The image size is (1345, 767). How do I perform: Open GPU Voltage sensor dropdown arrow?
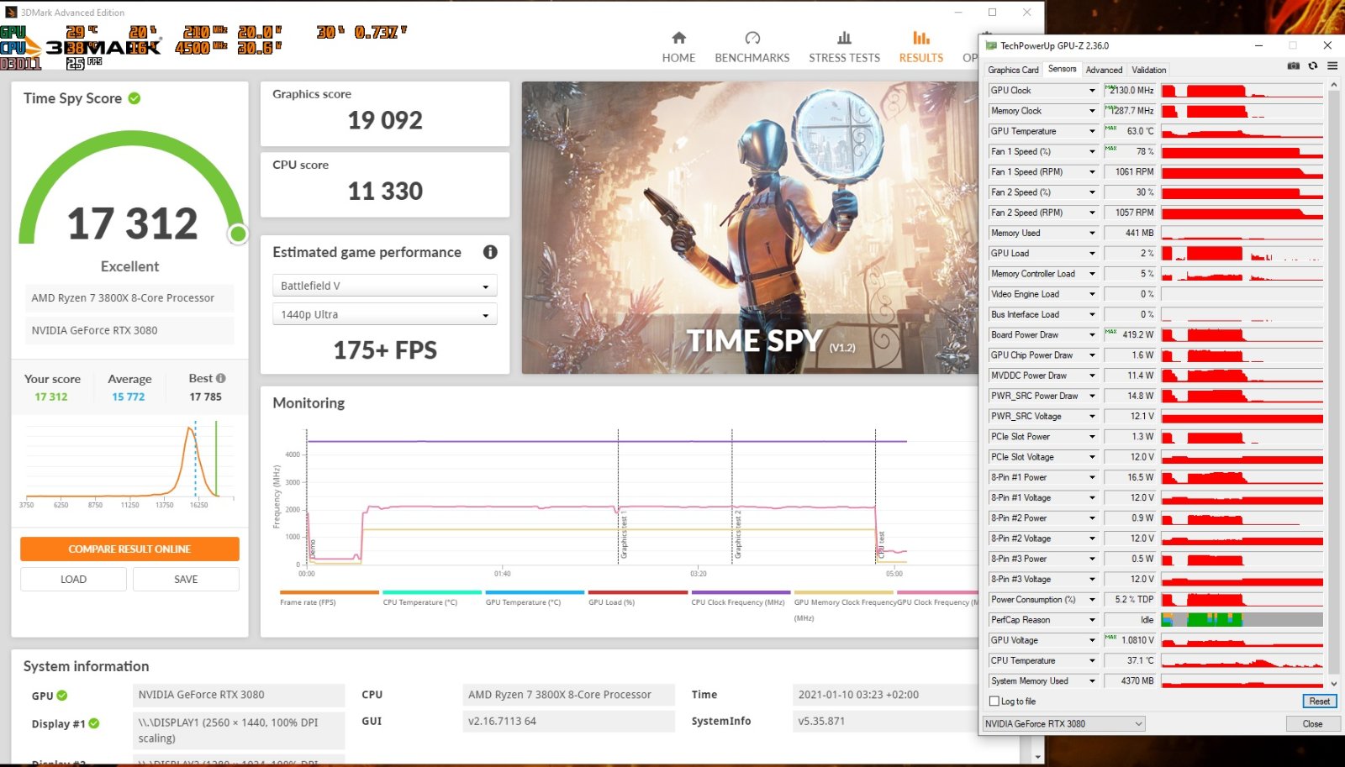(1092, 640)
